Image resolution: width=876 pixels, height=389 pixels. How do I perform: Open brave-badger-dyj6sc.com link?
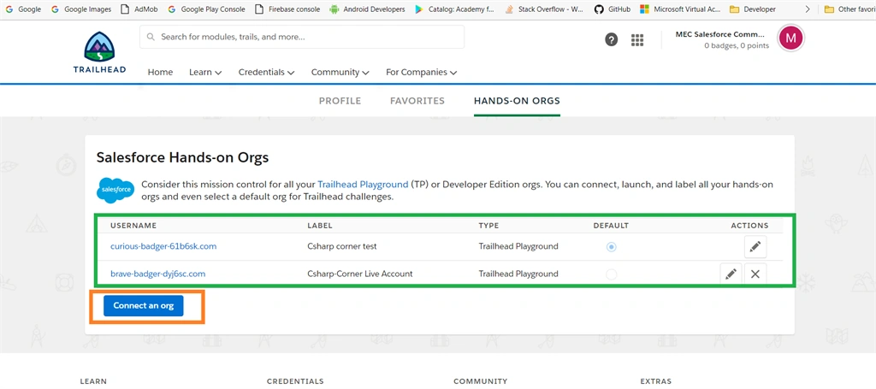157,274
